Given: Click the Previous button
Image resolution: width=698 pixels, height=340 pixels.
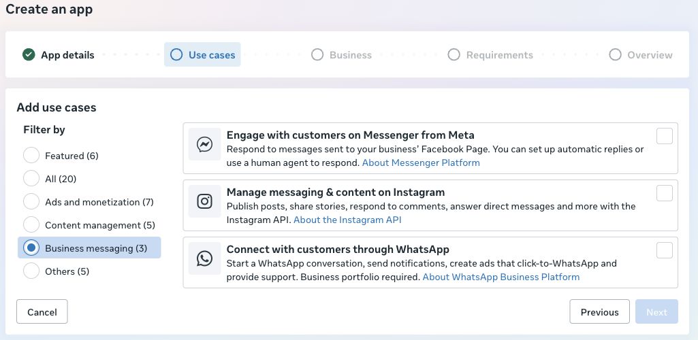Looking at the screenshot, I should pos(600,311).
